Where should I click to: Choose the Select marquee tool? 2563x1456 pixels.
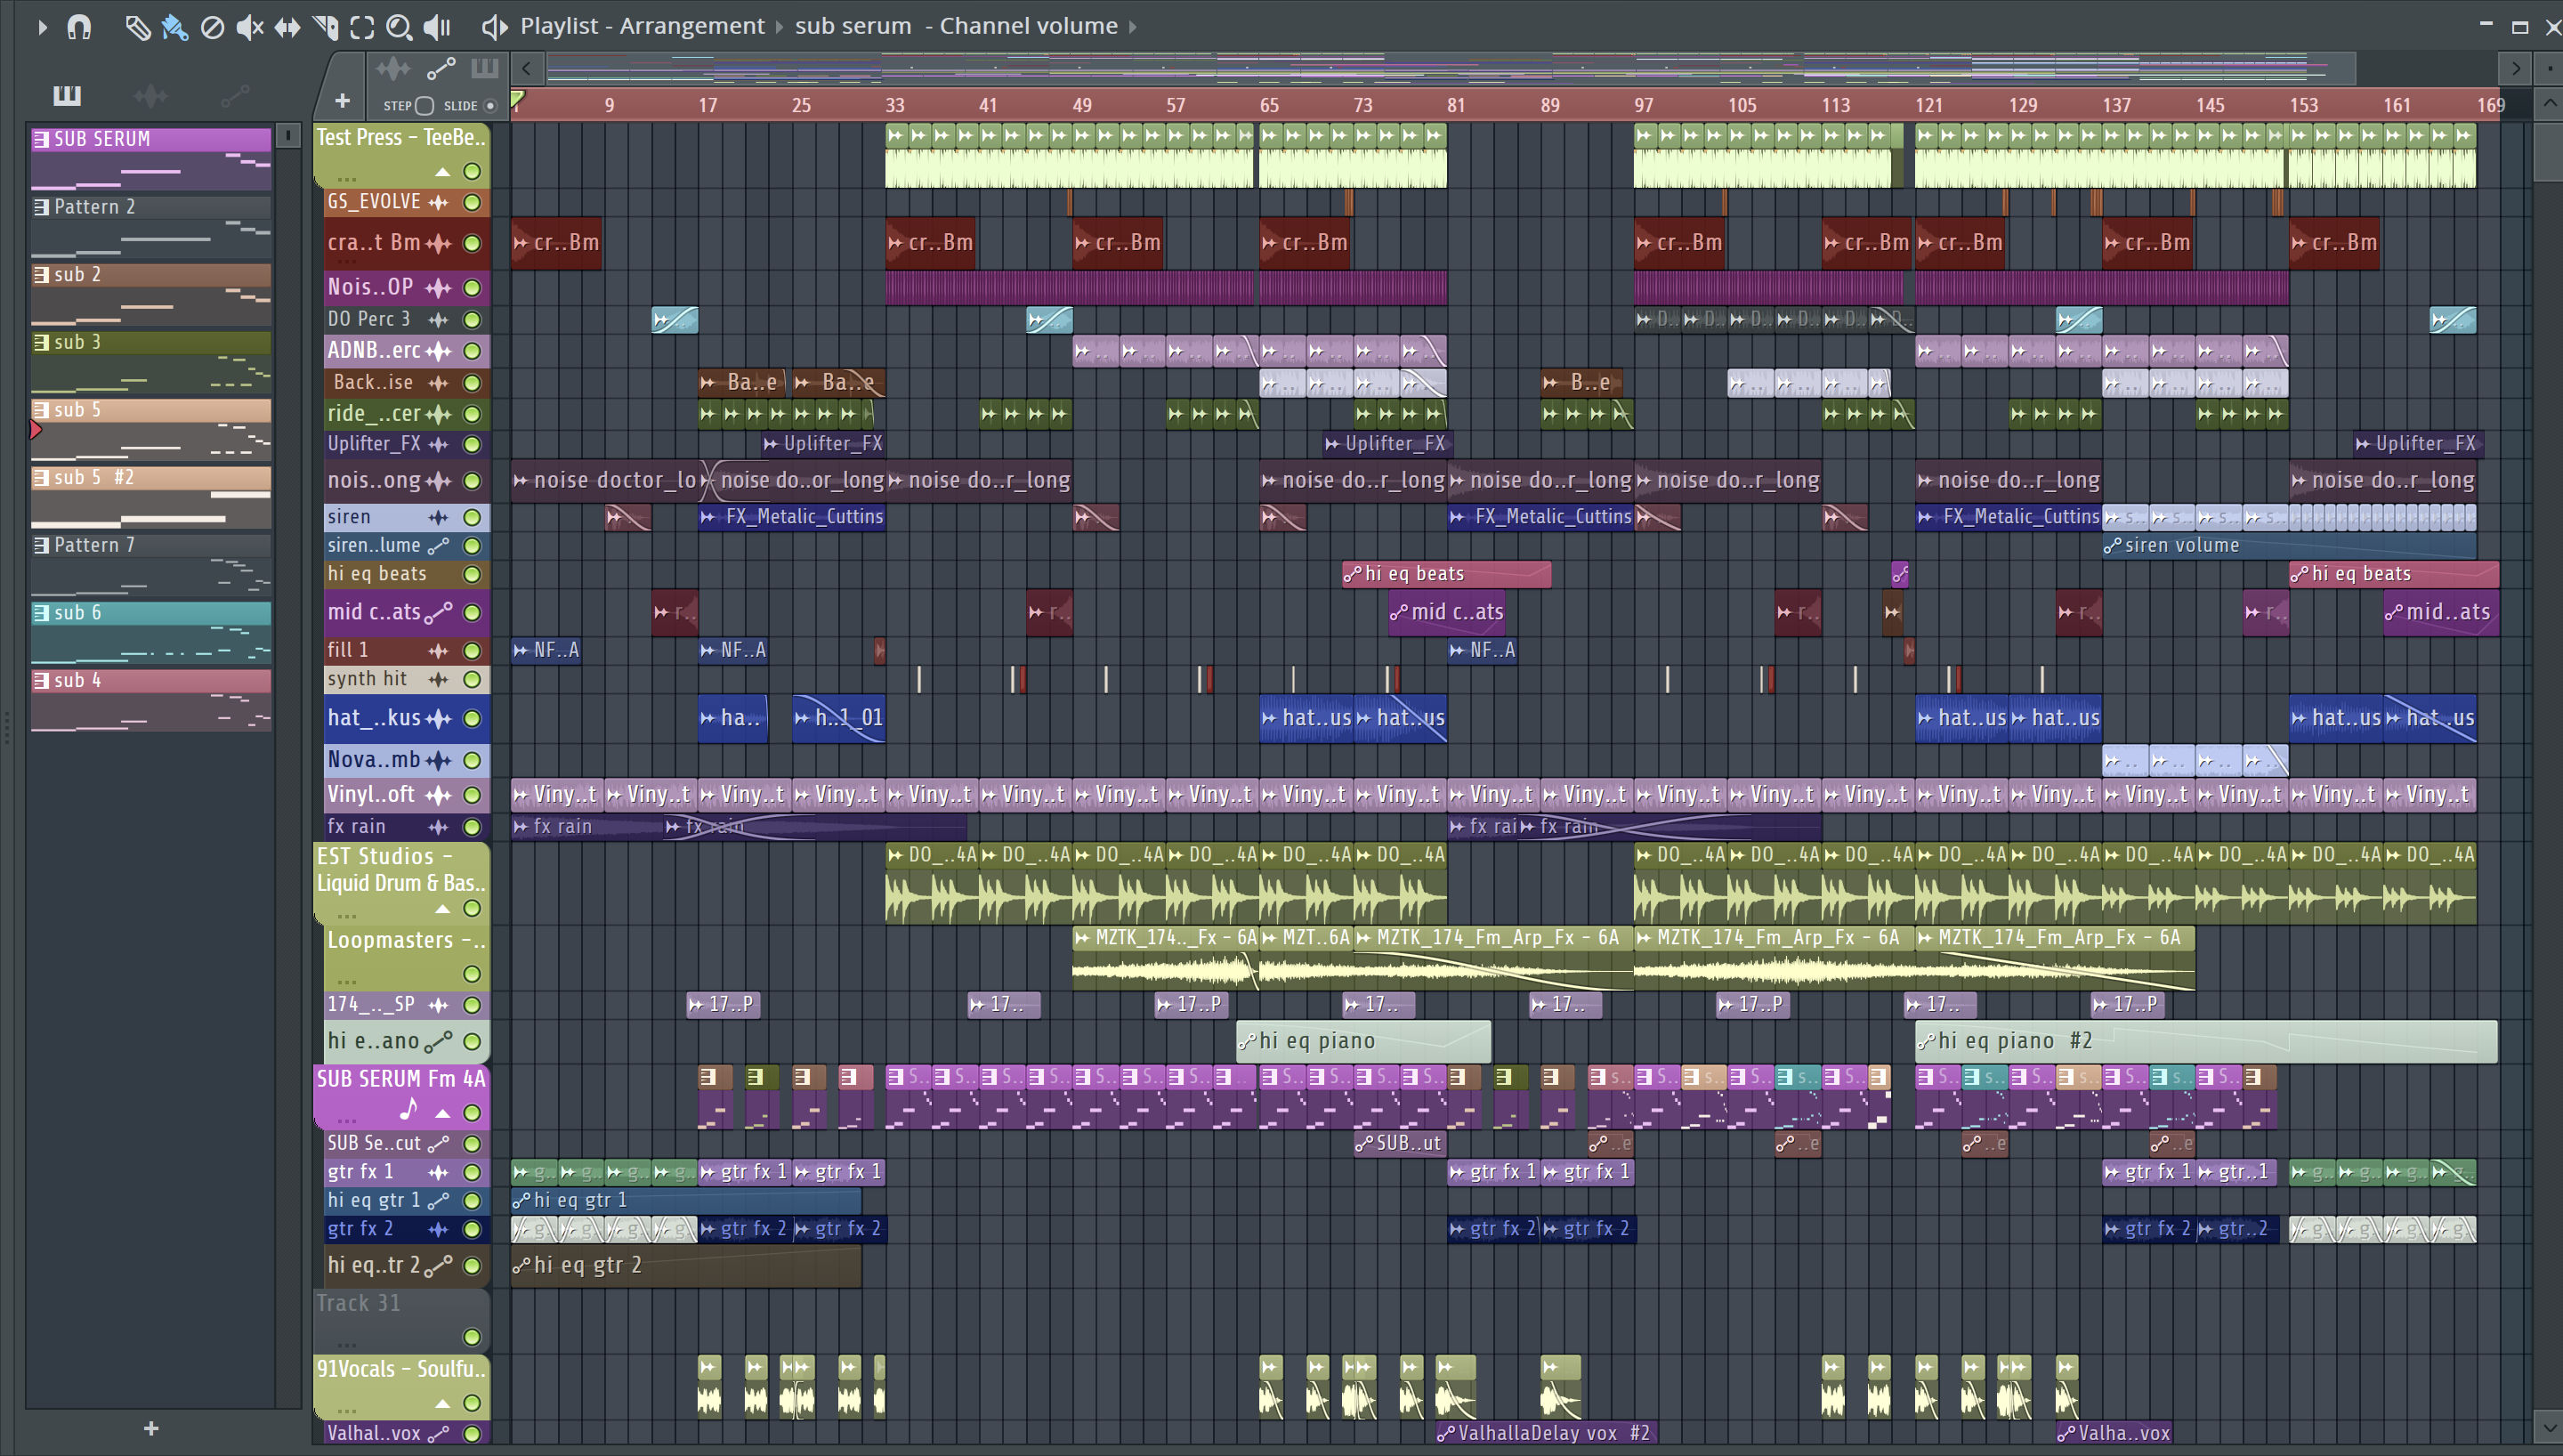click(x=362, y=27)
